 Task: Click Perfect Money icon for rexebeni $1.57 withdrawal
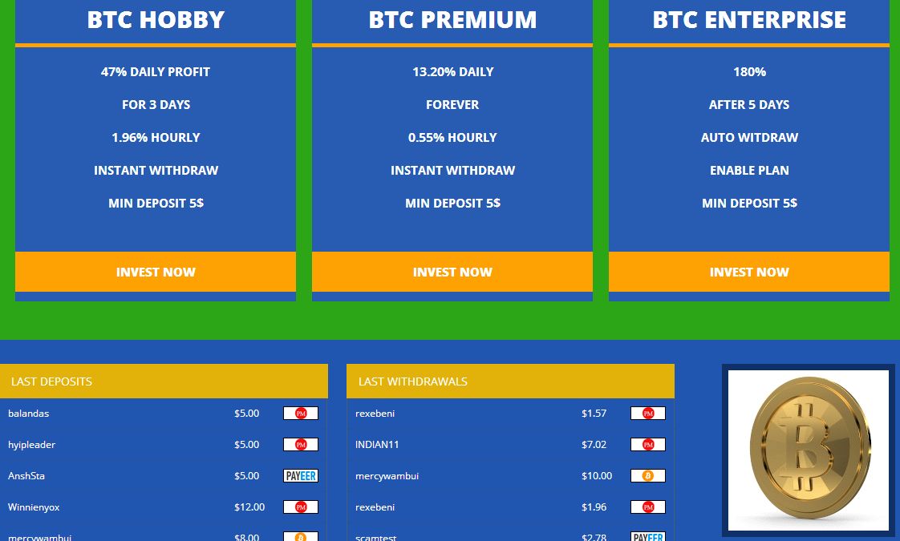point(648,414)
